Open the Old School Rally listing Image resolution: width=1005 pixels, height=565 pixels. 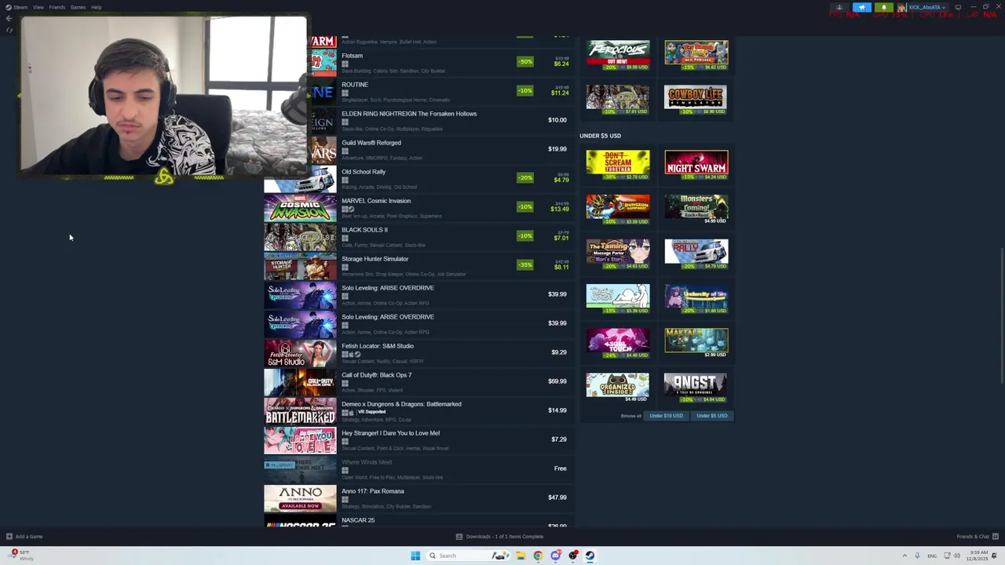point(418,178)
